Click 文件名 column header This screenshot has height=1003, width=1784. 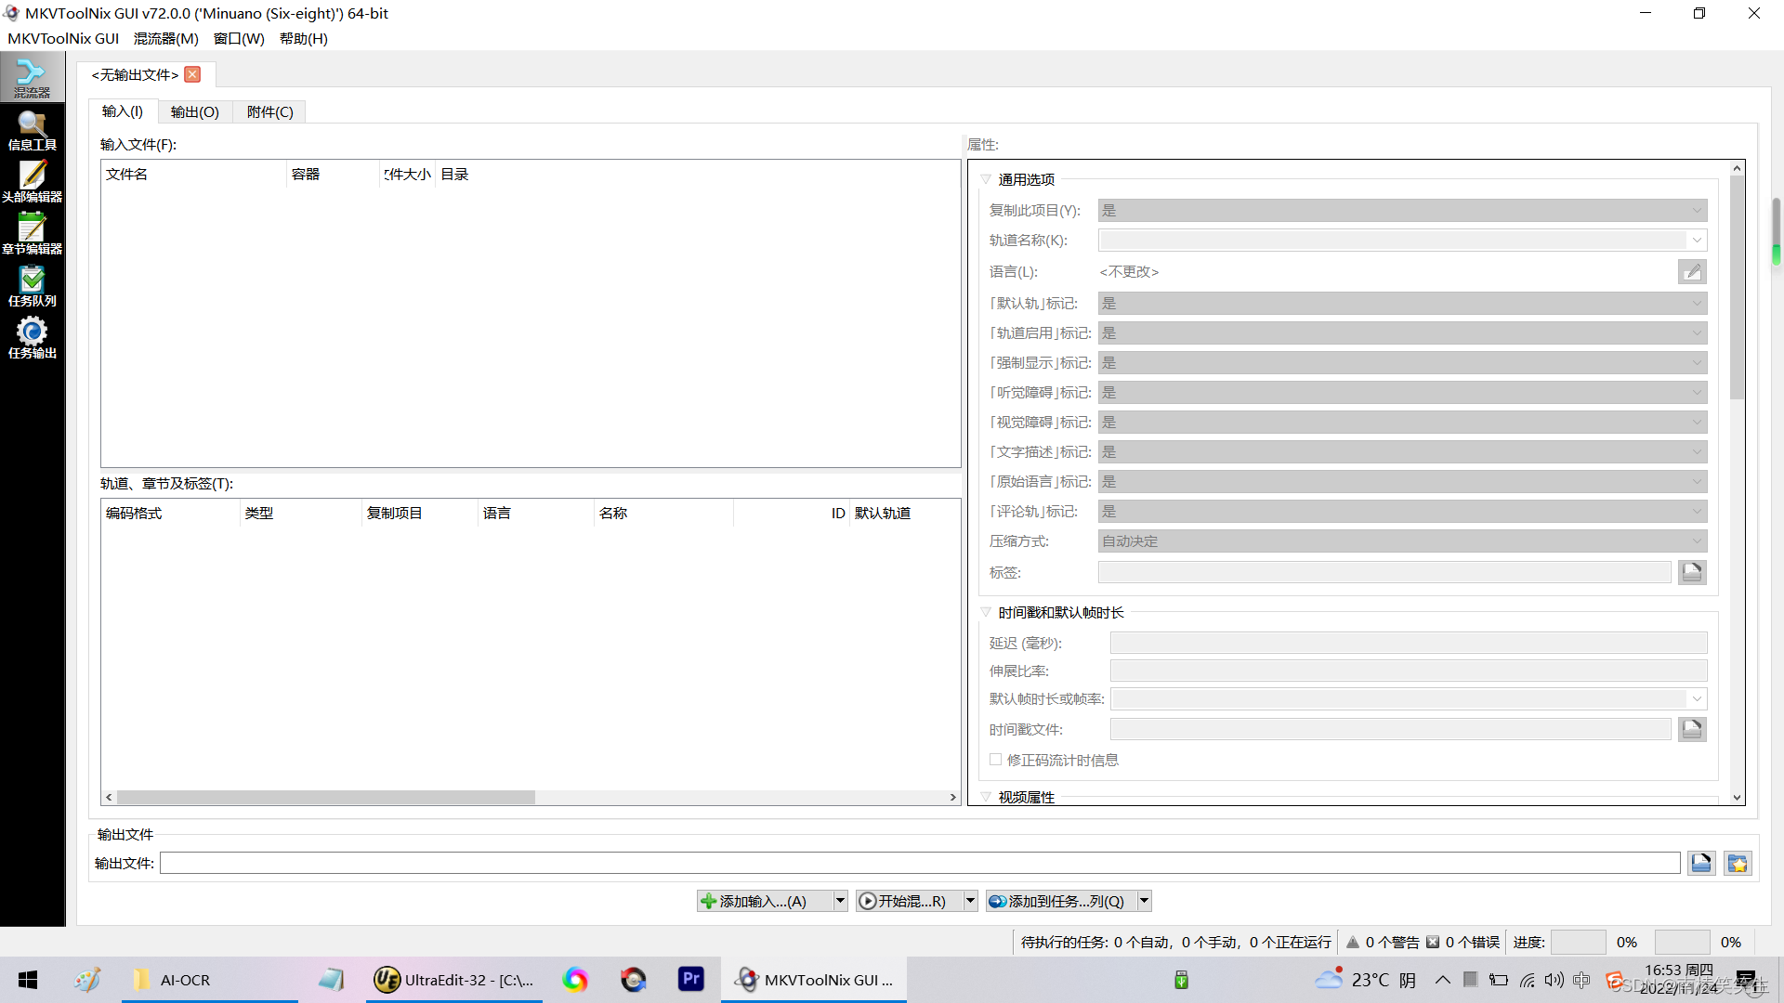click(x=193, y=174)
